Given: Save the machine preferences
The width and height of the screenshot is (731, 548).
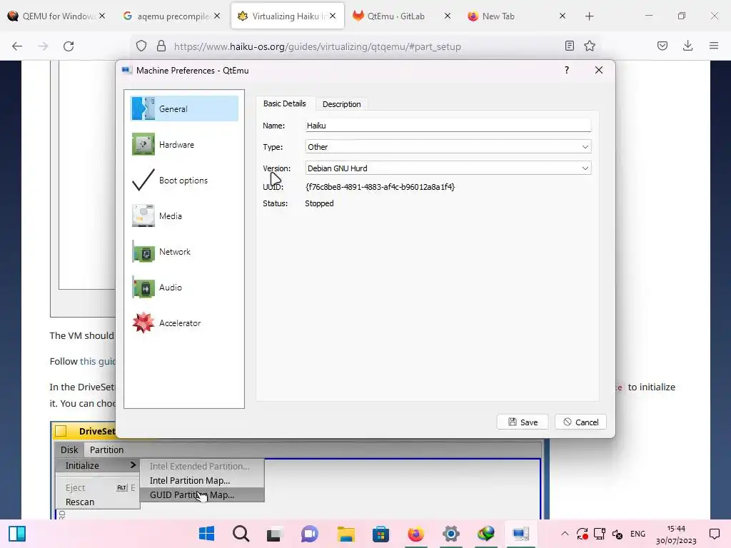Looking at the screenshot, I should click(x=523, y=422).
